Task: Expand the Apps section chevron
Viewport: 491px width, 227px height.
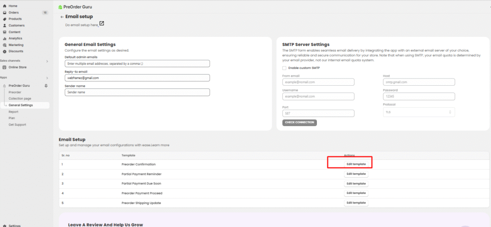Action: point(47,78)
